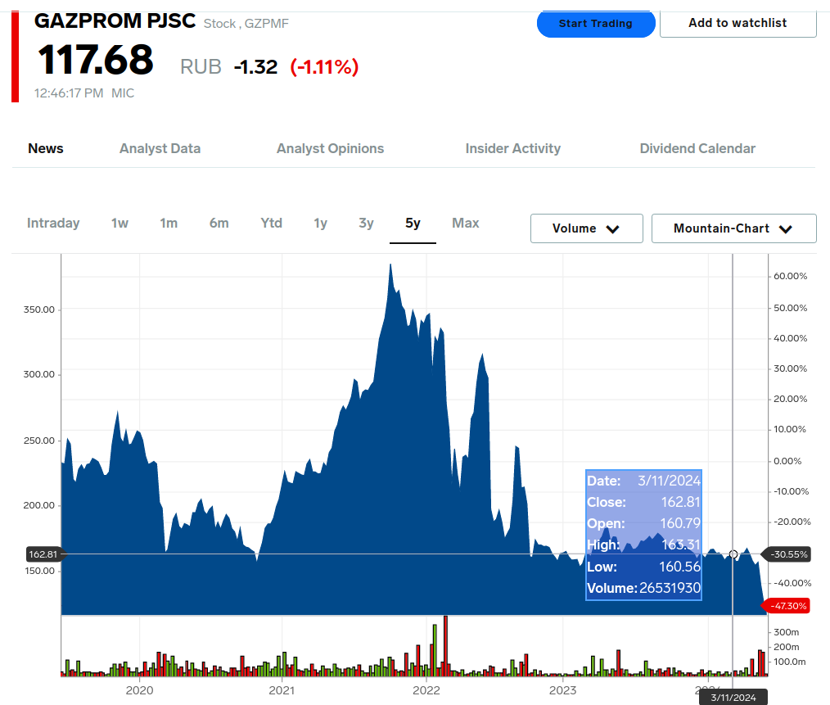830x705 pixels.
Task: Select Intraday chart range
Action: click(x=53, y=223)
